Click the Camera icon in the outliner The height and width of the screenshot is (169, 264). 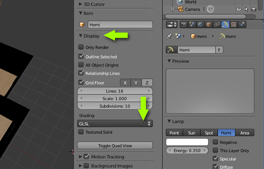(x=180, y=9)
